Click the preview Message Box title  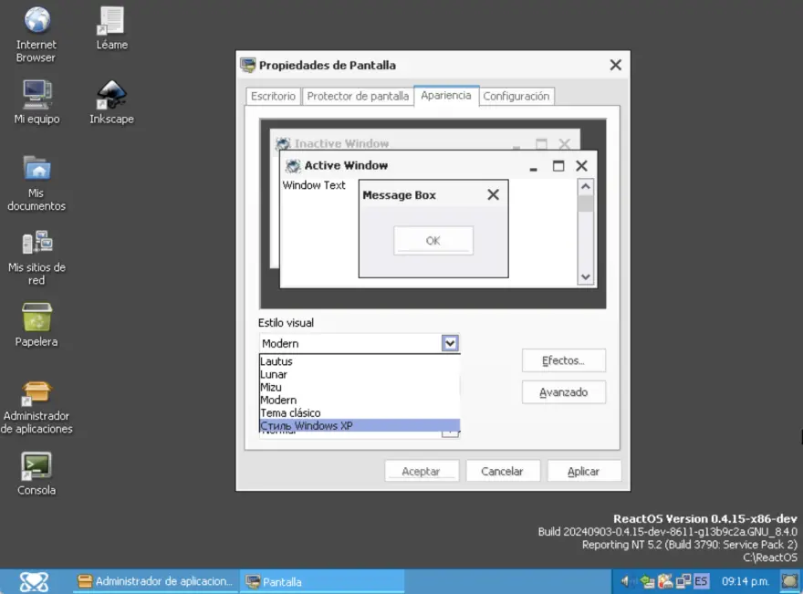399,195
